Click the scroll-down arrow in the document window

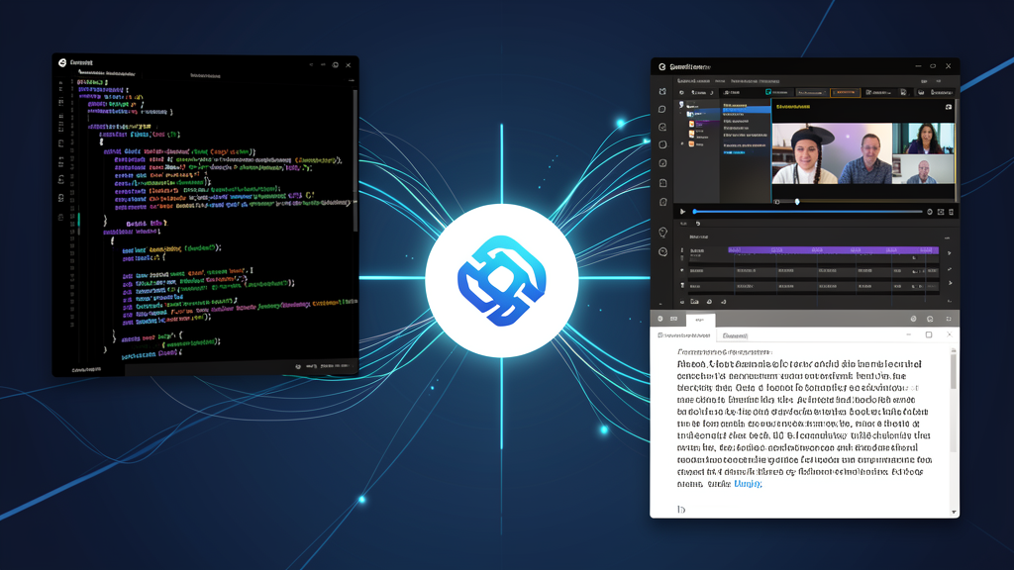coord(954,512)
